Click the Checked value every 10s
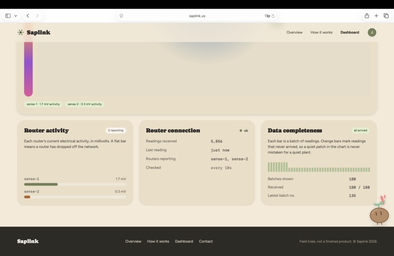Viewport: 394px width, 256px height. tap(221, 168)
